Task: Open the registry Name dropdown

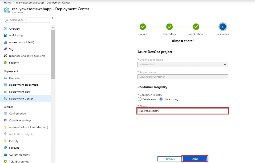Action: (183, 111)
